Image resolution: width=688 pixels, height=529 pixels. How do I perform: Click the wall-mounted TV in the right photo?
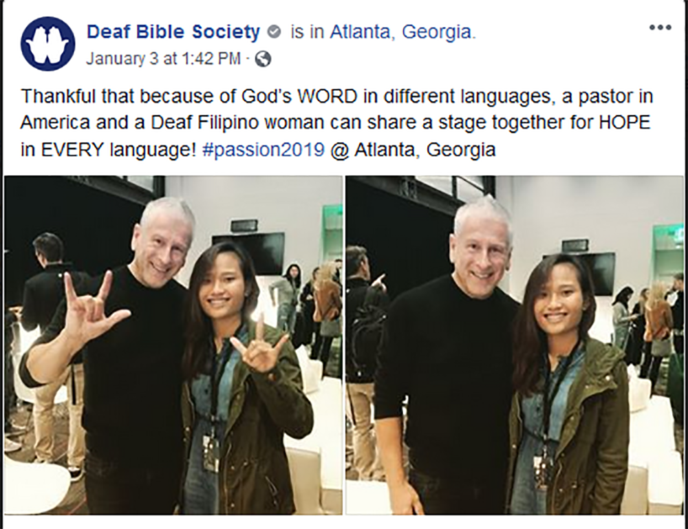tap(579, 273)
